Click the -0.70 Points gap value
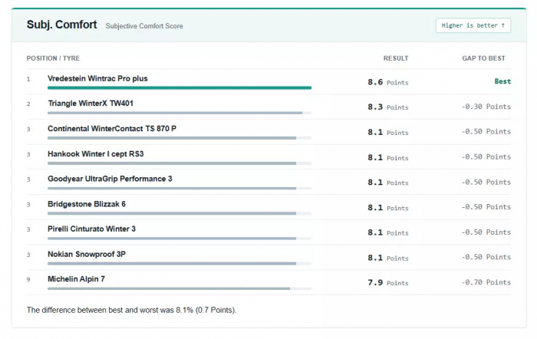The height and width of the screenshot is (339, 537). pyautogui.click(x=486, y=282)
